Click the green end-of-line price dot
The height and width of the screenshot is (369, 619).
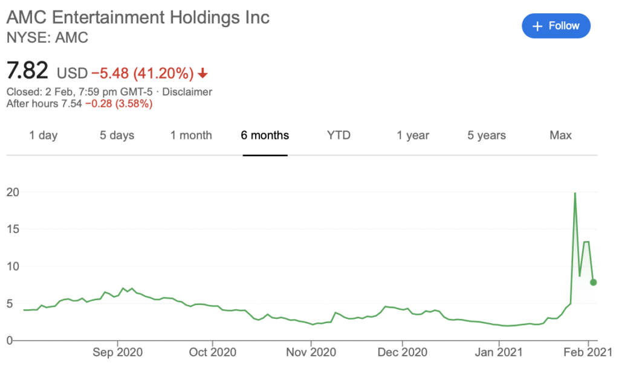tap(594, 282)
